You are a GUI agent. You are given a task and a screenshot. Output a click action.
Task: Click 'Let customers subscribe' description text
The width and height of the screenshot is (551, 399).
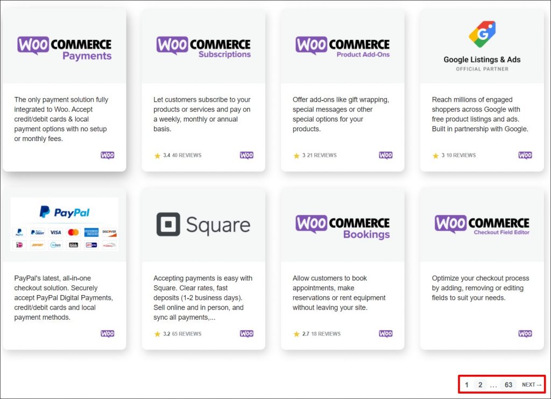(202, 114)
